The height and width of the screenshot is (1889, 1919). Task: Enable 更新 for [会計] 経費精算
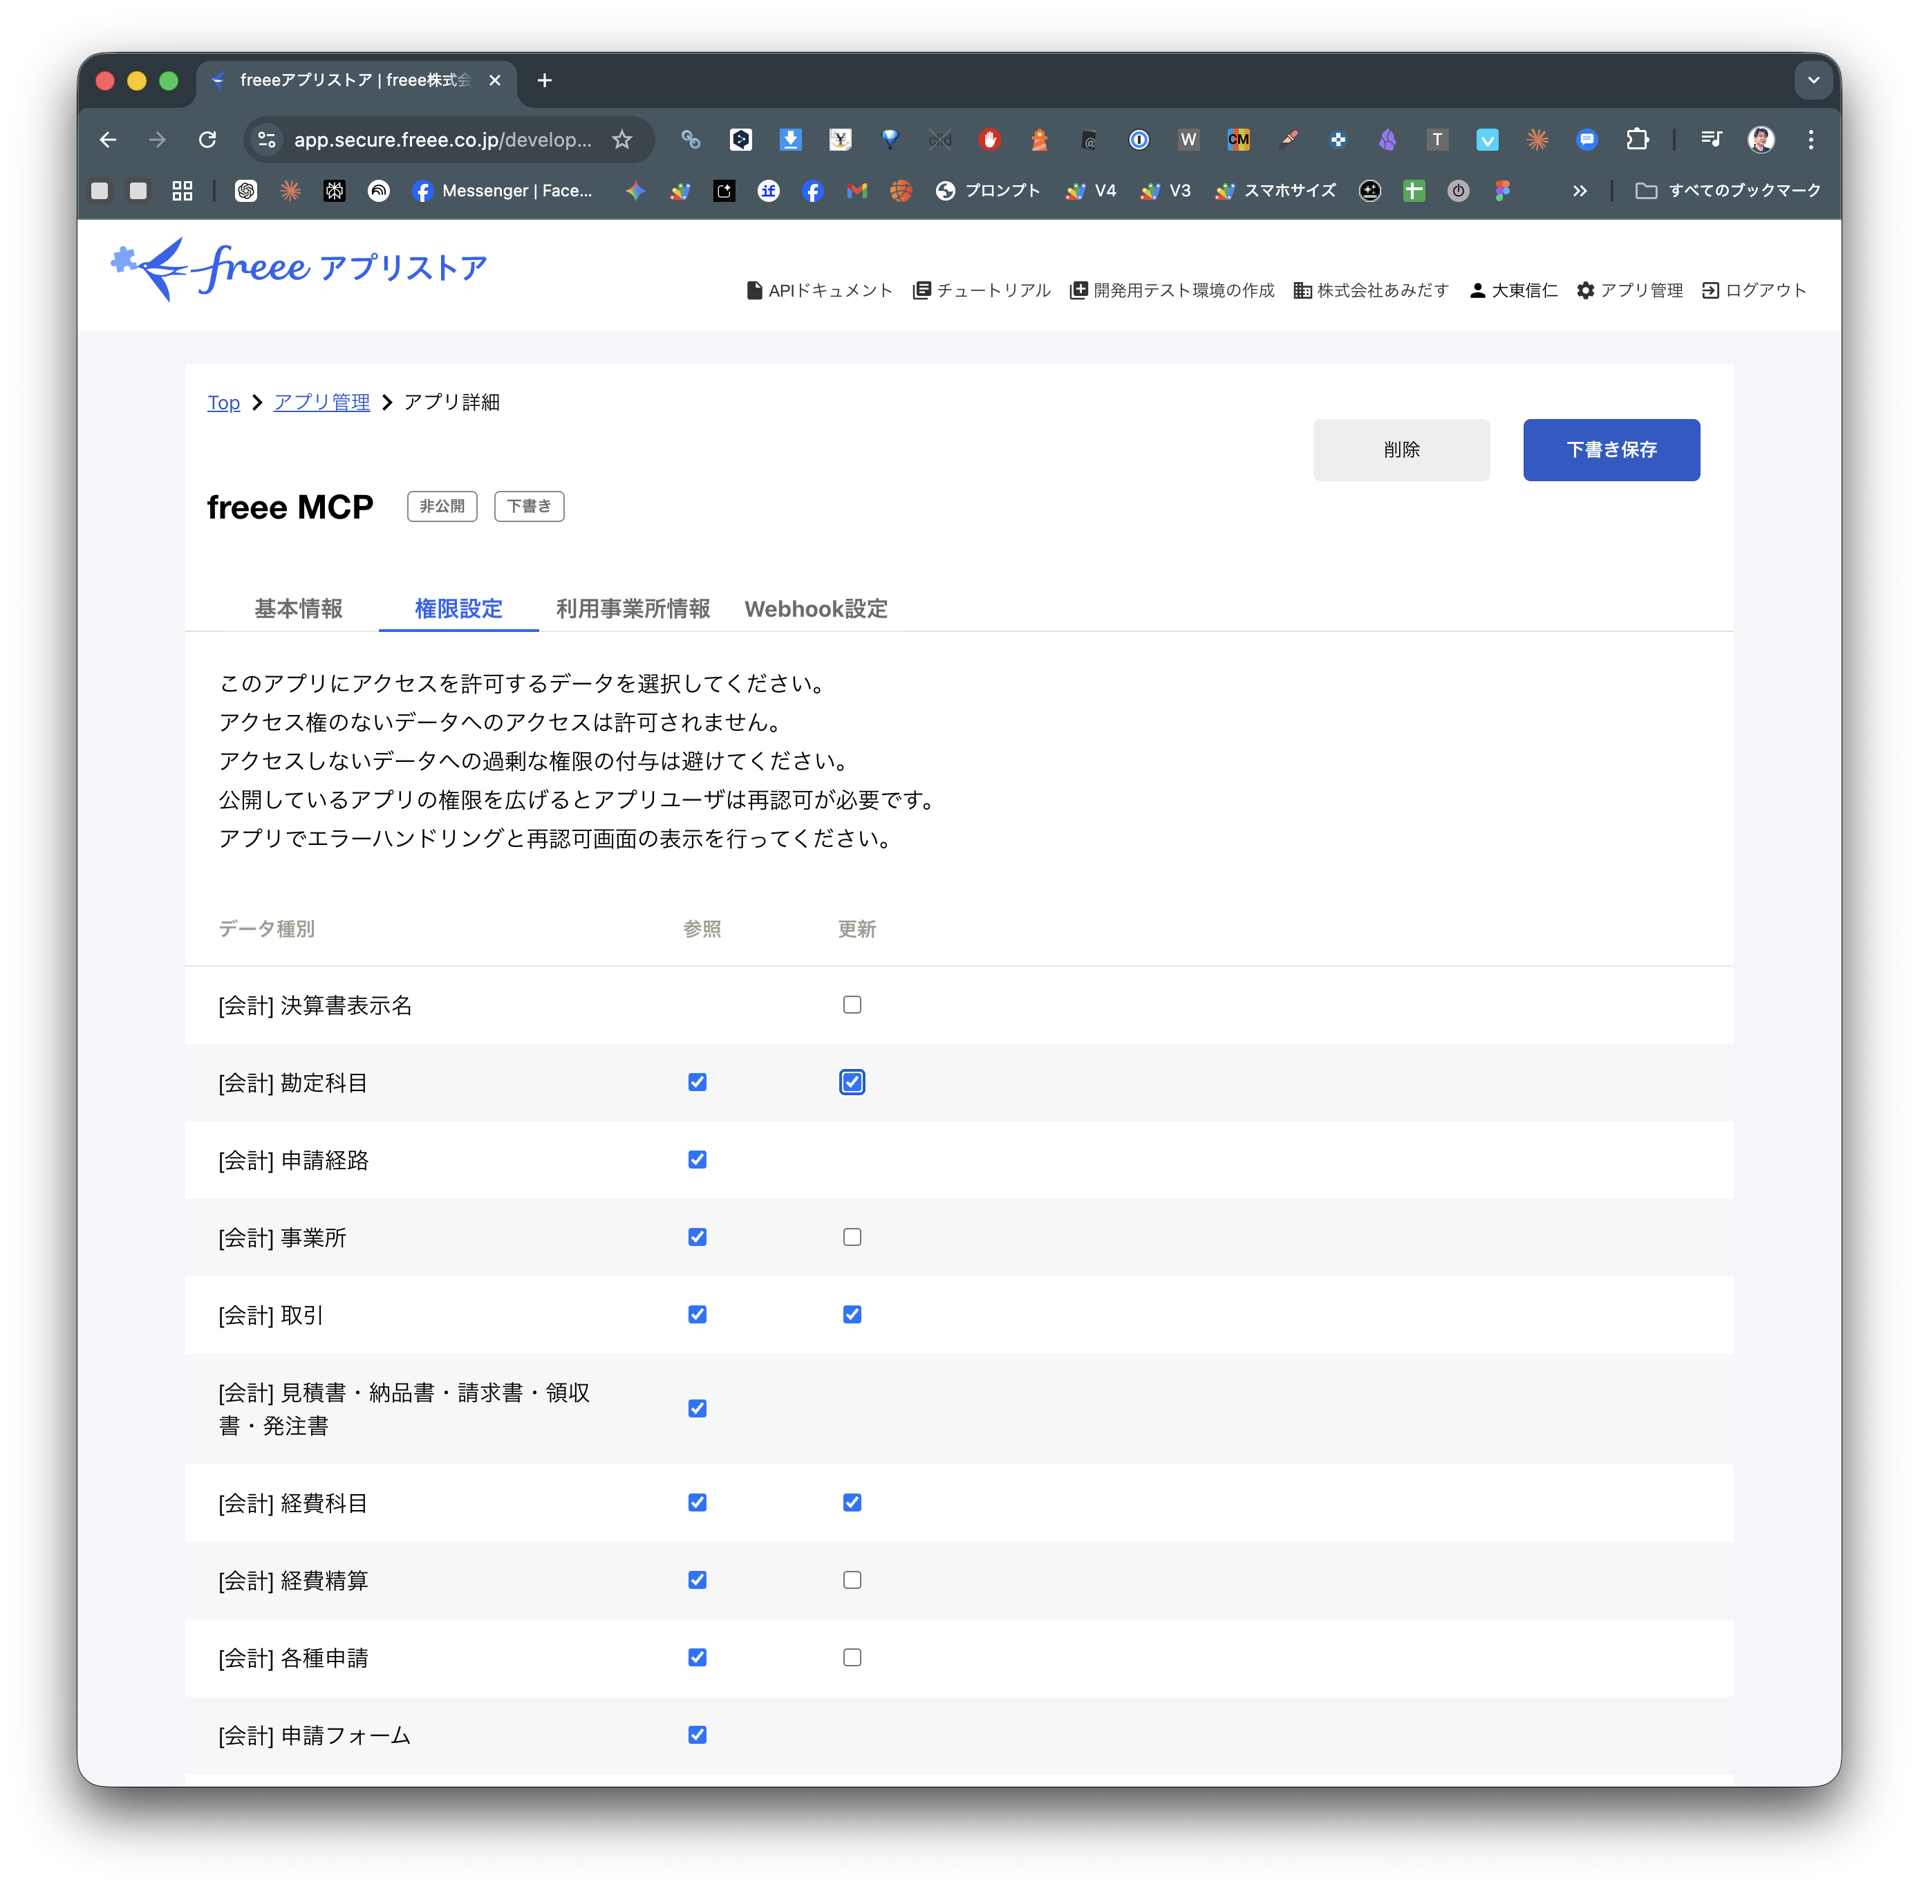coord(852,1581)
